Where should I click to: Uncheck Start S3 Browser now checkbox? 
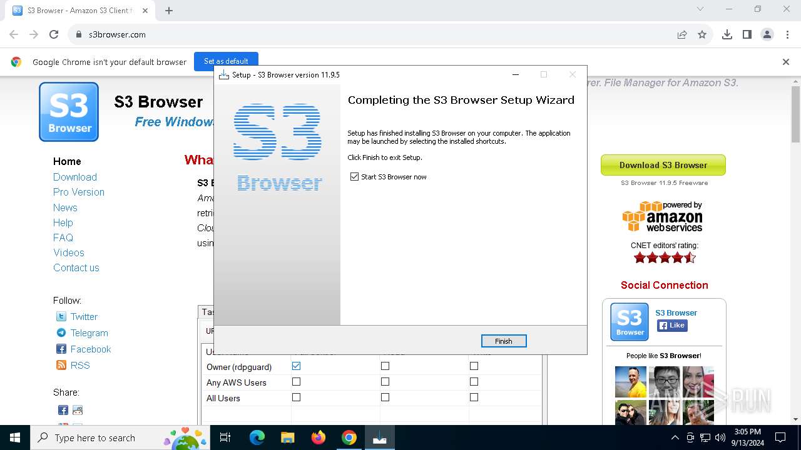tap(355, 177)
